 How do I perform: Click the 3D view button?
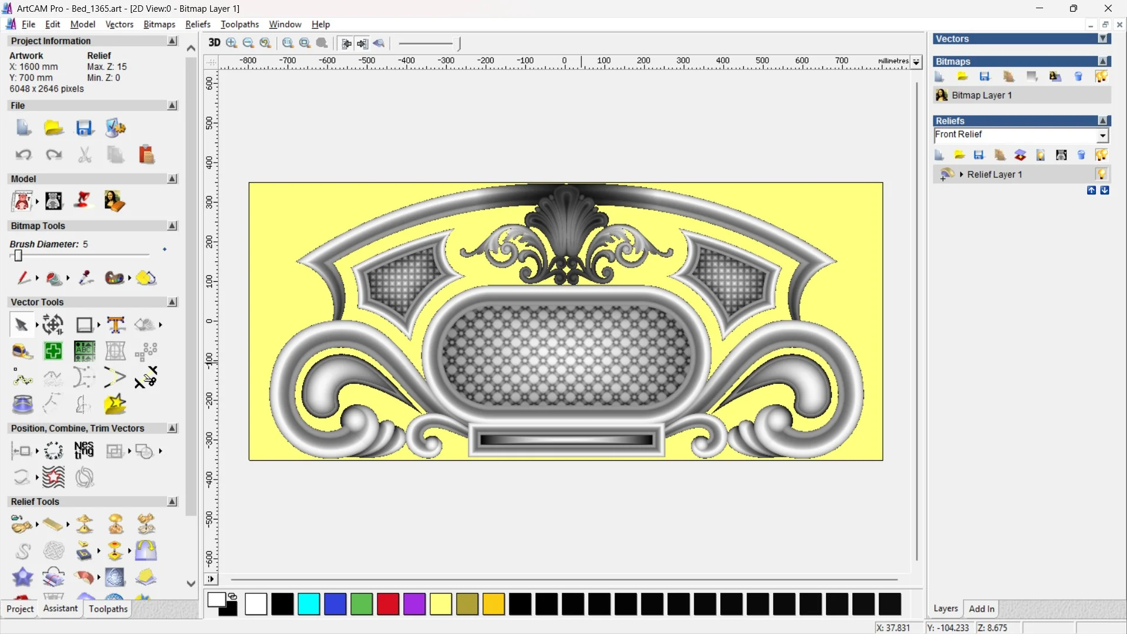point(214,43)
